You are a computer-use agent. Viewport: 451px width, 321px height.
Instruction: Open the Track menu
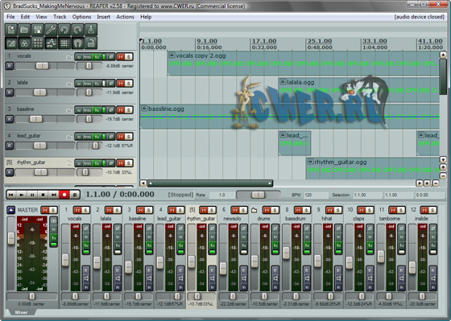point(60,17)
